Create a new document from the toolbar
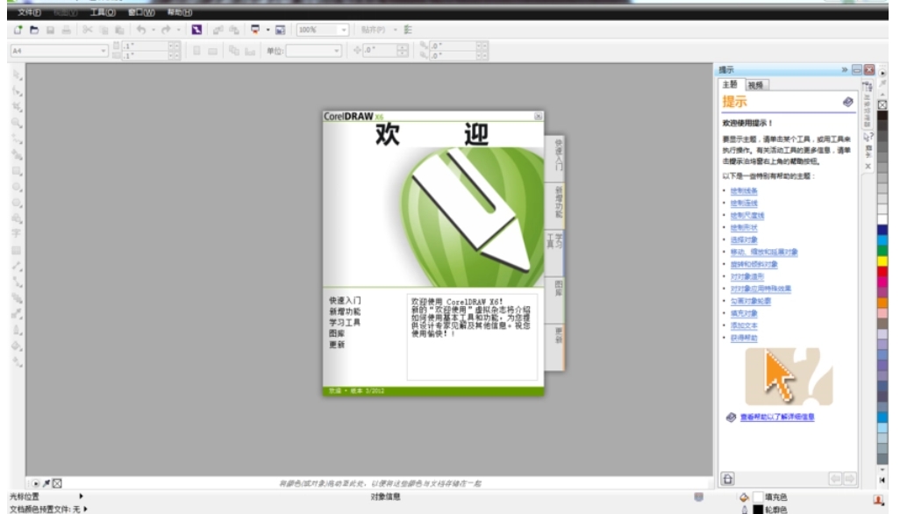 (18, 30)
